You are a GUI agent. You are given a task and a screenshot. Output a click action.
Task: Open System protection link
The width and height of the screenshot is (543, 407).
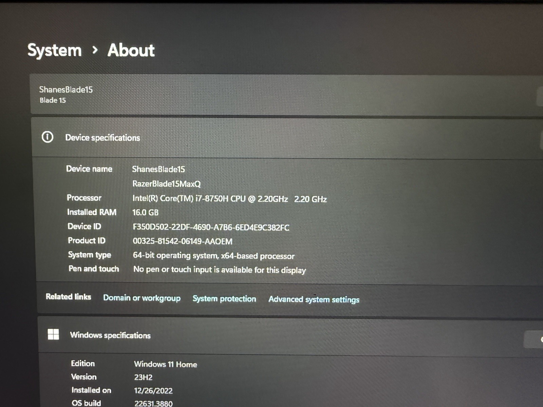224,298
